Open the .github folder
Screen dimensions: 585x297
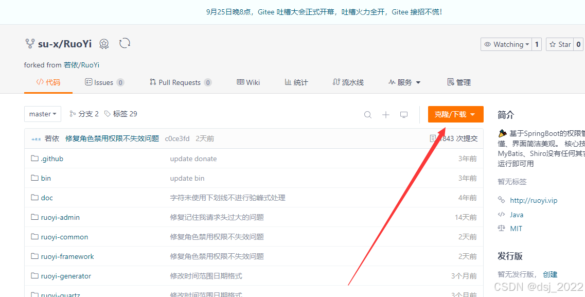coord(52,159)
